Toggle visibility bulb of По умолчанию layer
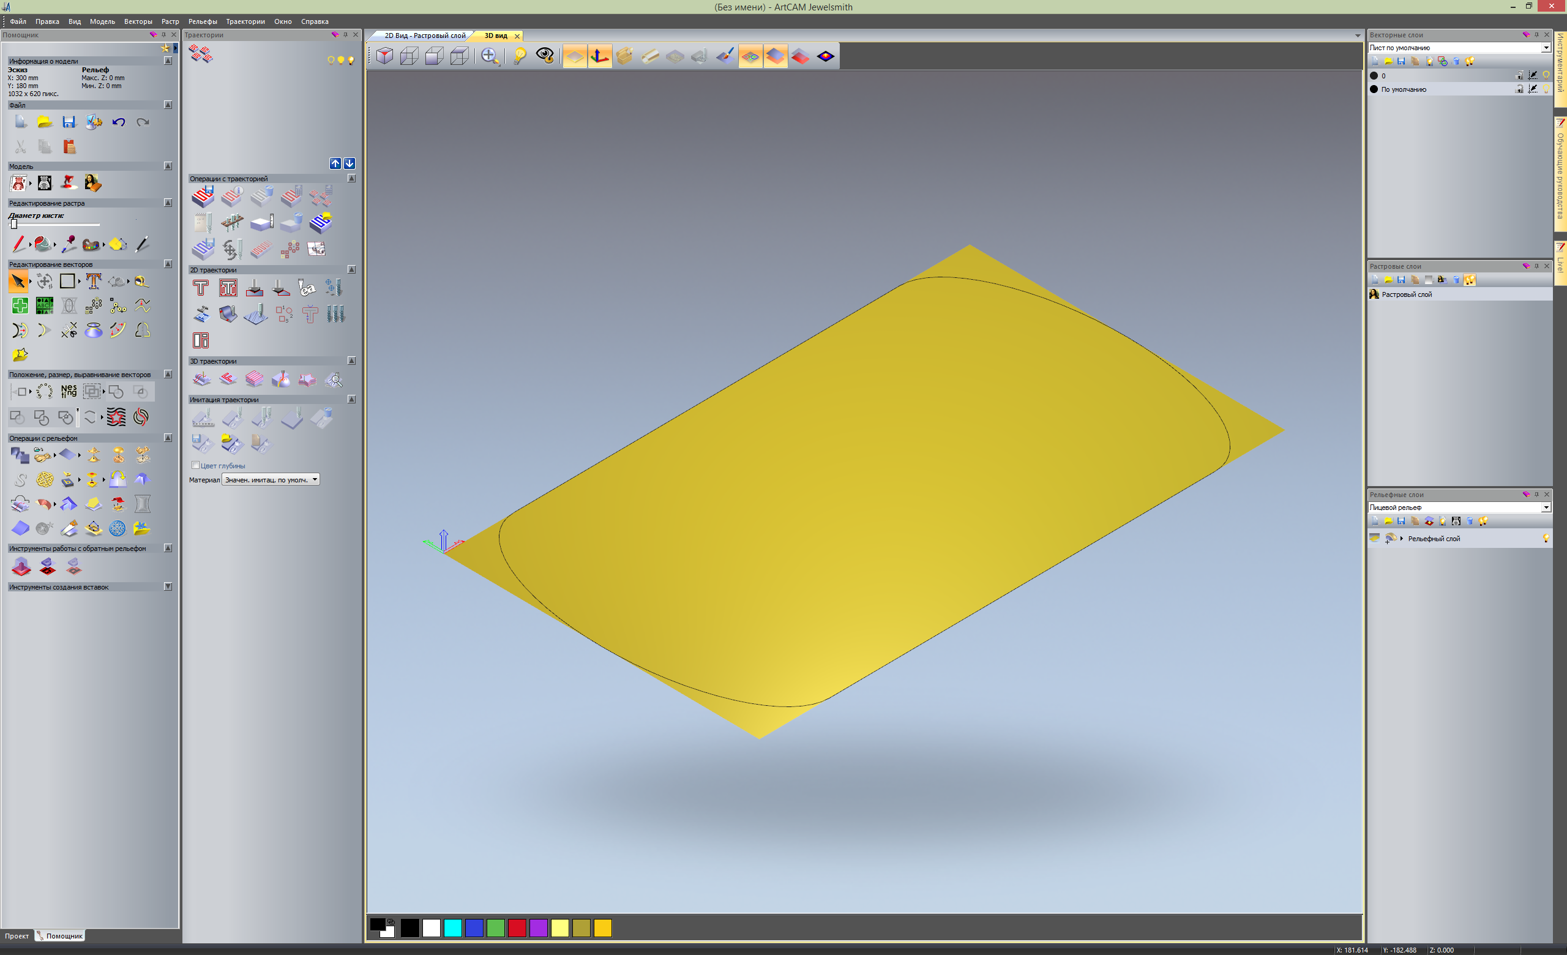 click(1546, 89)
